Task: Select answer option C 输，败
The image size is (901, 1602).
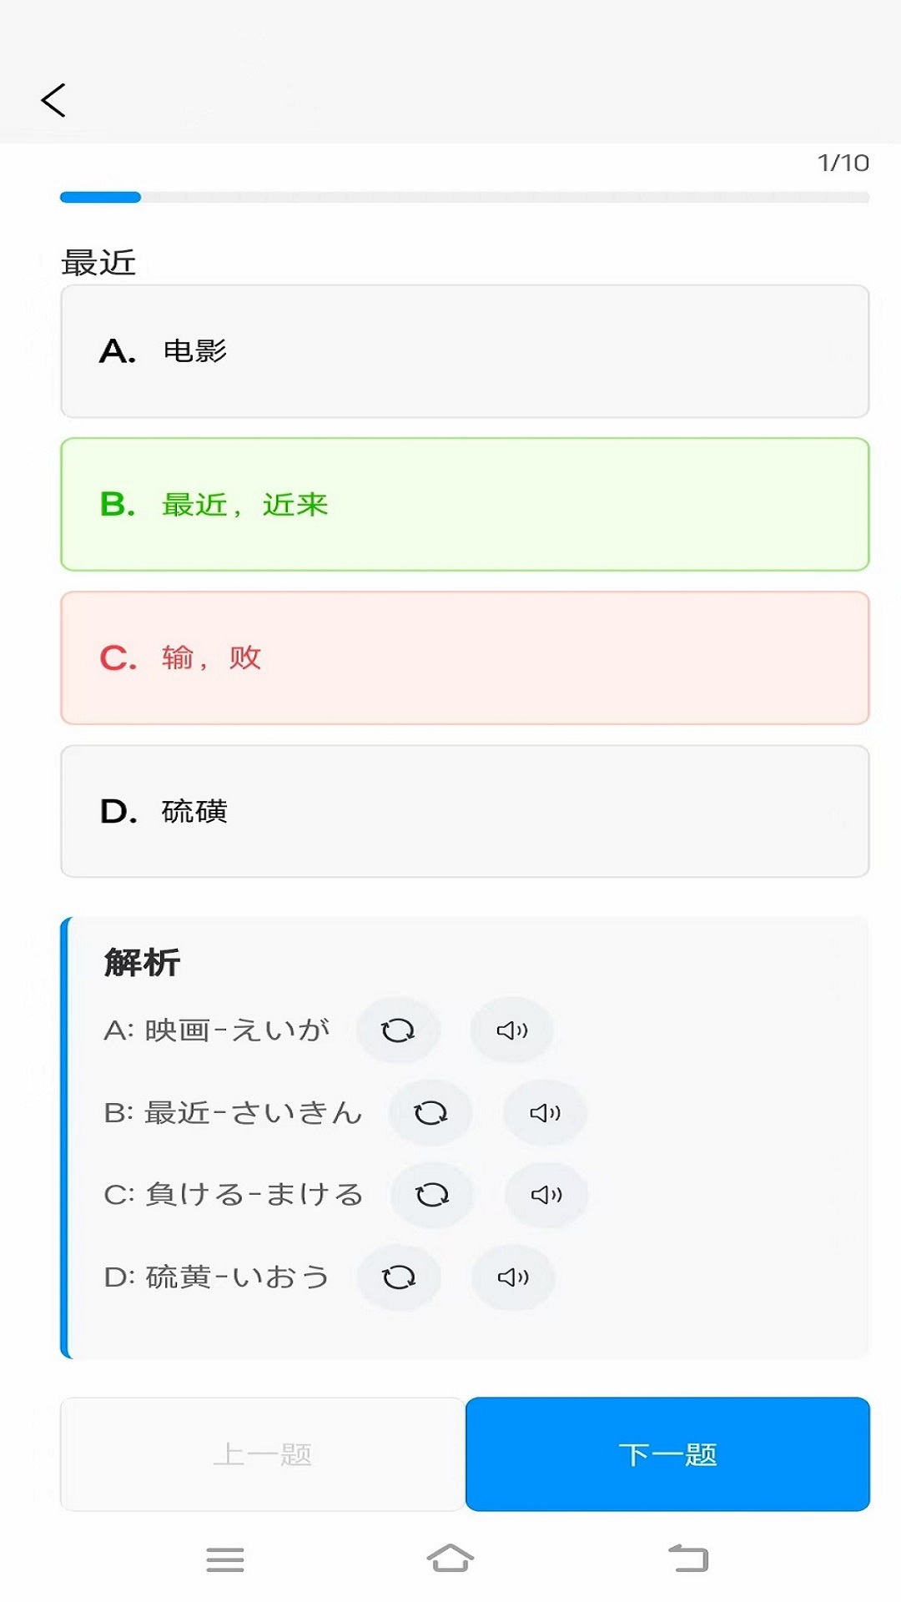Action: pyautogui.click(x=464, y=656)
